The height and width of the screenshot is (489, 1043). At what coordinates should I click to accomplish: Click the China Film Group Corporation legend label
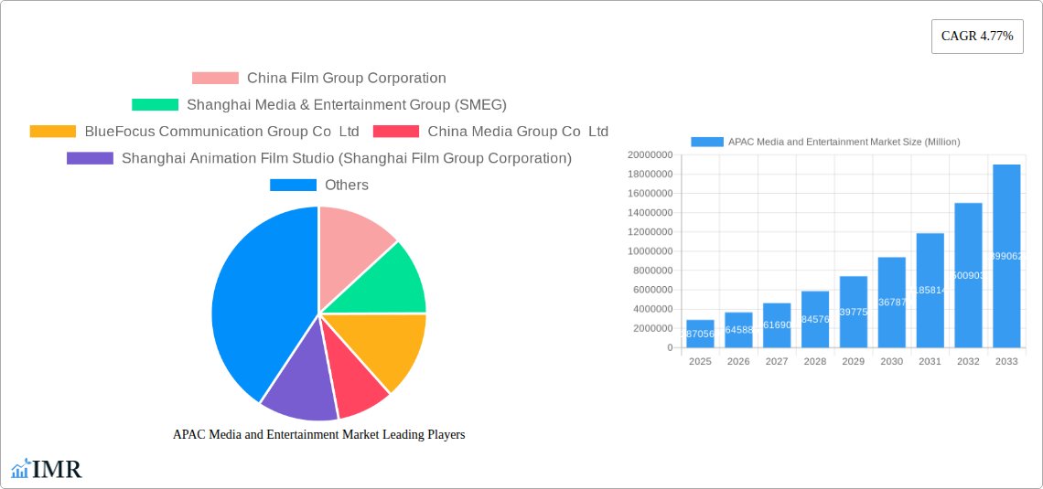[347, 78]
